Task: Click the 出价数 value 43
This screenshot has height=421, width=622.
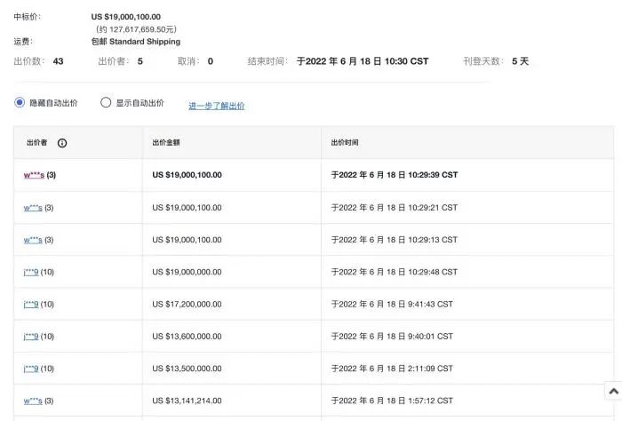Action: coord(58,61)
